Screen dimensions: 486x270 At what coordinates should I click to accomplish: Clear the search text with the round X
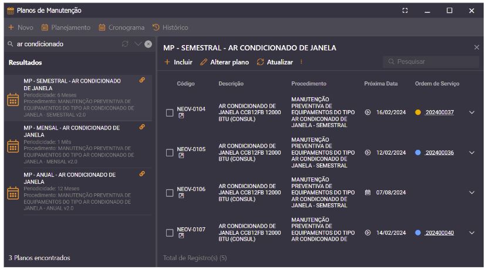(x=148, y=44)
